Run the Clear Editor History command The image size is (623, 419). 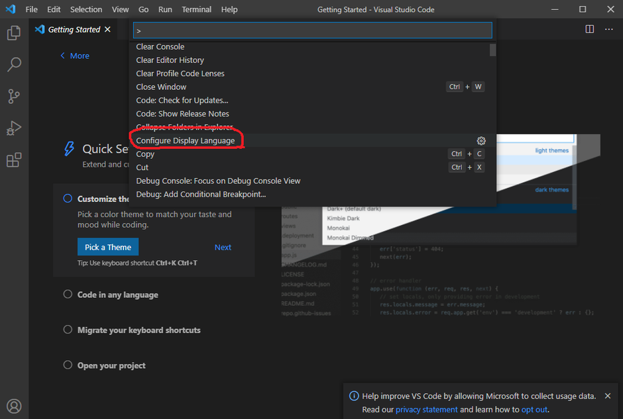pyautogui.click(x=312, y=60)
